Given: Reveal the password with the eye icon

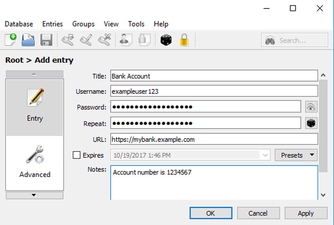Looking at the screenshot, I should point(311,107).
